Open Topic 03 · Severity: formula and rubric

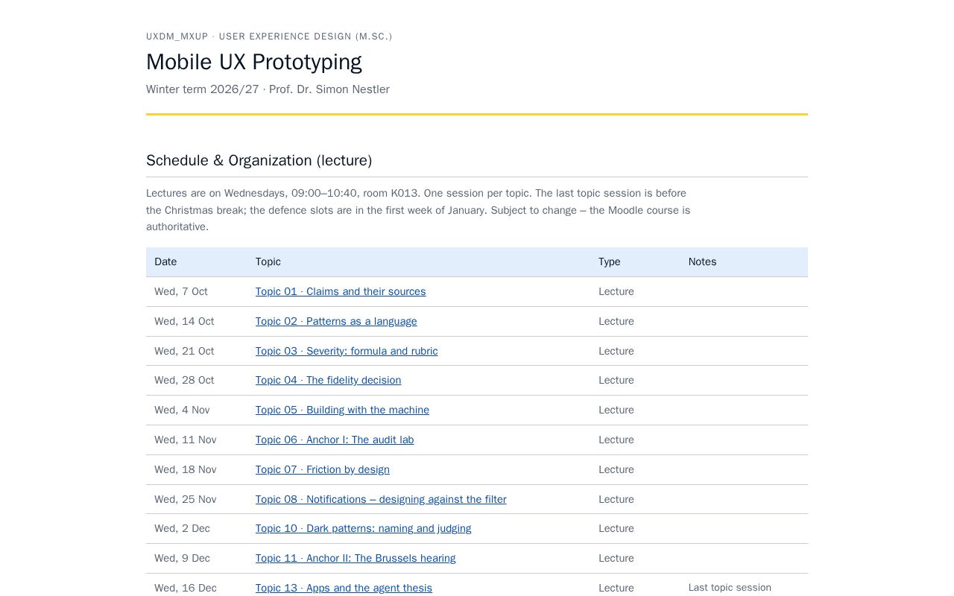click(x=347, y=351)
